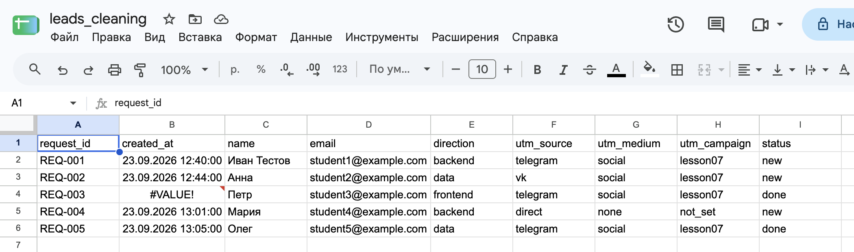
Task: Open the Вставка menu
Action: click(x=200, y=37)
